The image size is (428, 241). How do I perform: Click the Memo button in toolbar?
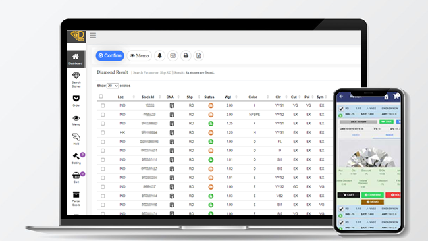[x=139, y=56]
